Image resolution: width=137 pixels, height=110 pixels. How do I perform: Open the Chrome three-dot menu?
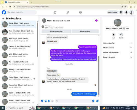click(x=135, y=7)
